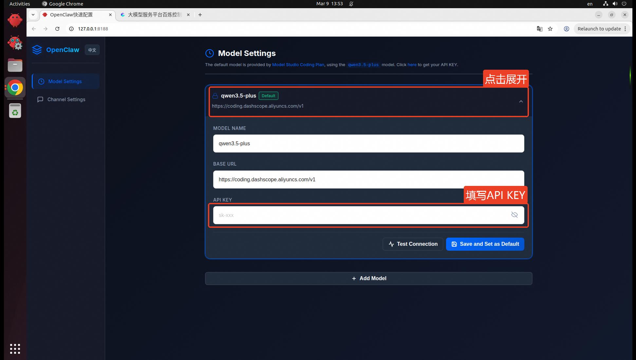This screenshot has height=360, width=636.
Task: Click the Google Translate icon in address bar
Action: [539, 29]
